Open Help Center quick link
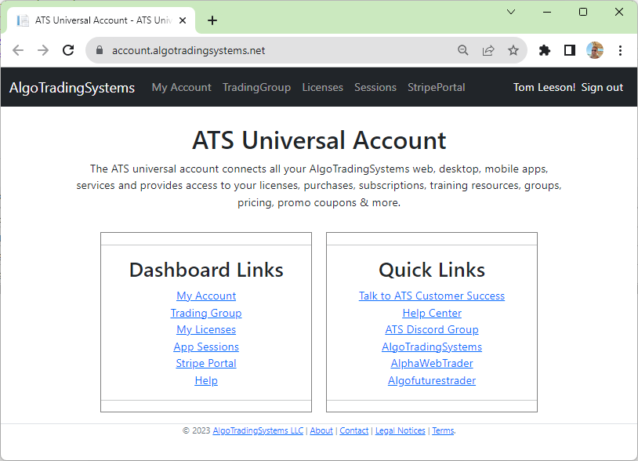 click(432, 313)
